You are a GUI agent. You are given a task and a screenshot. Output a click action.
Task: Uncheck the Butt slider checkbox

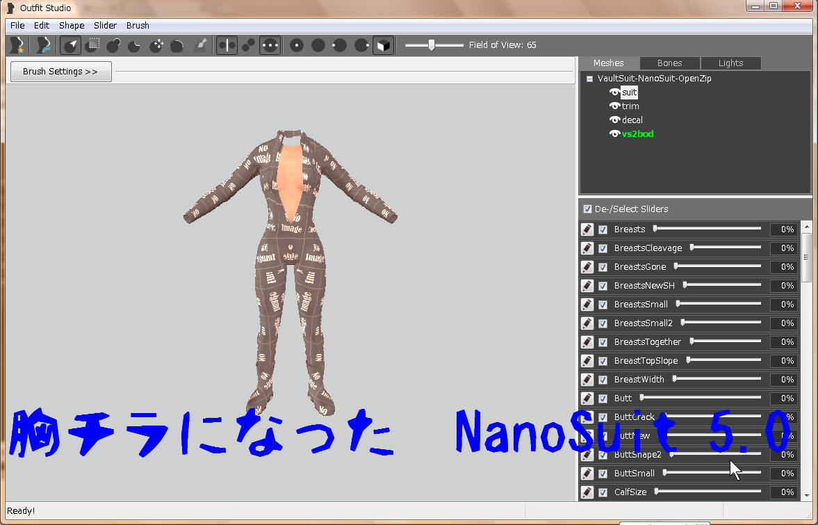coord(603,398)
